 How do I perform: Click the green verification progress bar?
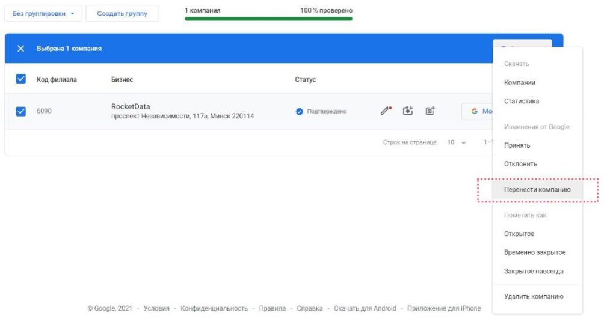click(268, 19)
